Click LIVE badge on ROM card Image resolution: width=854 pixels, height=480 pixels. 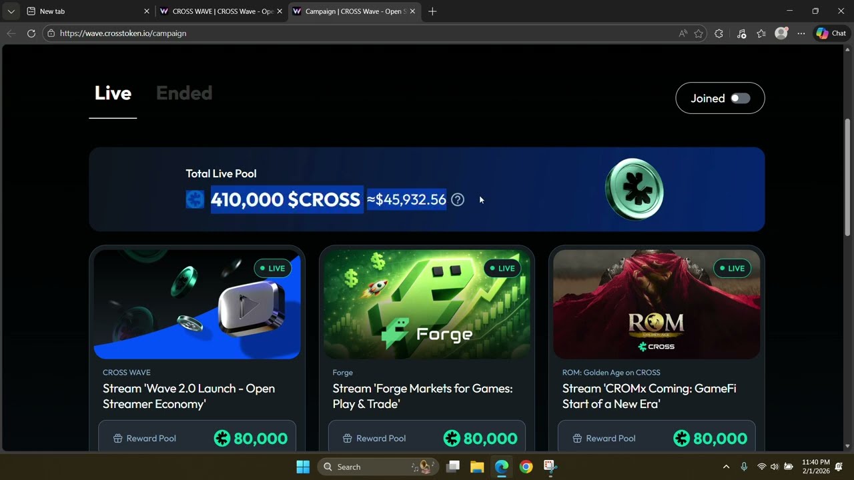click(733, 269)
